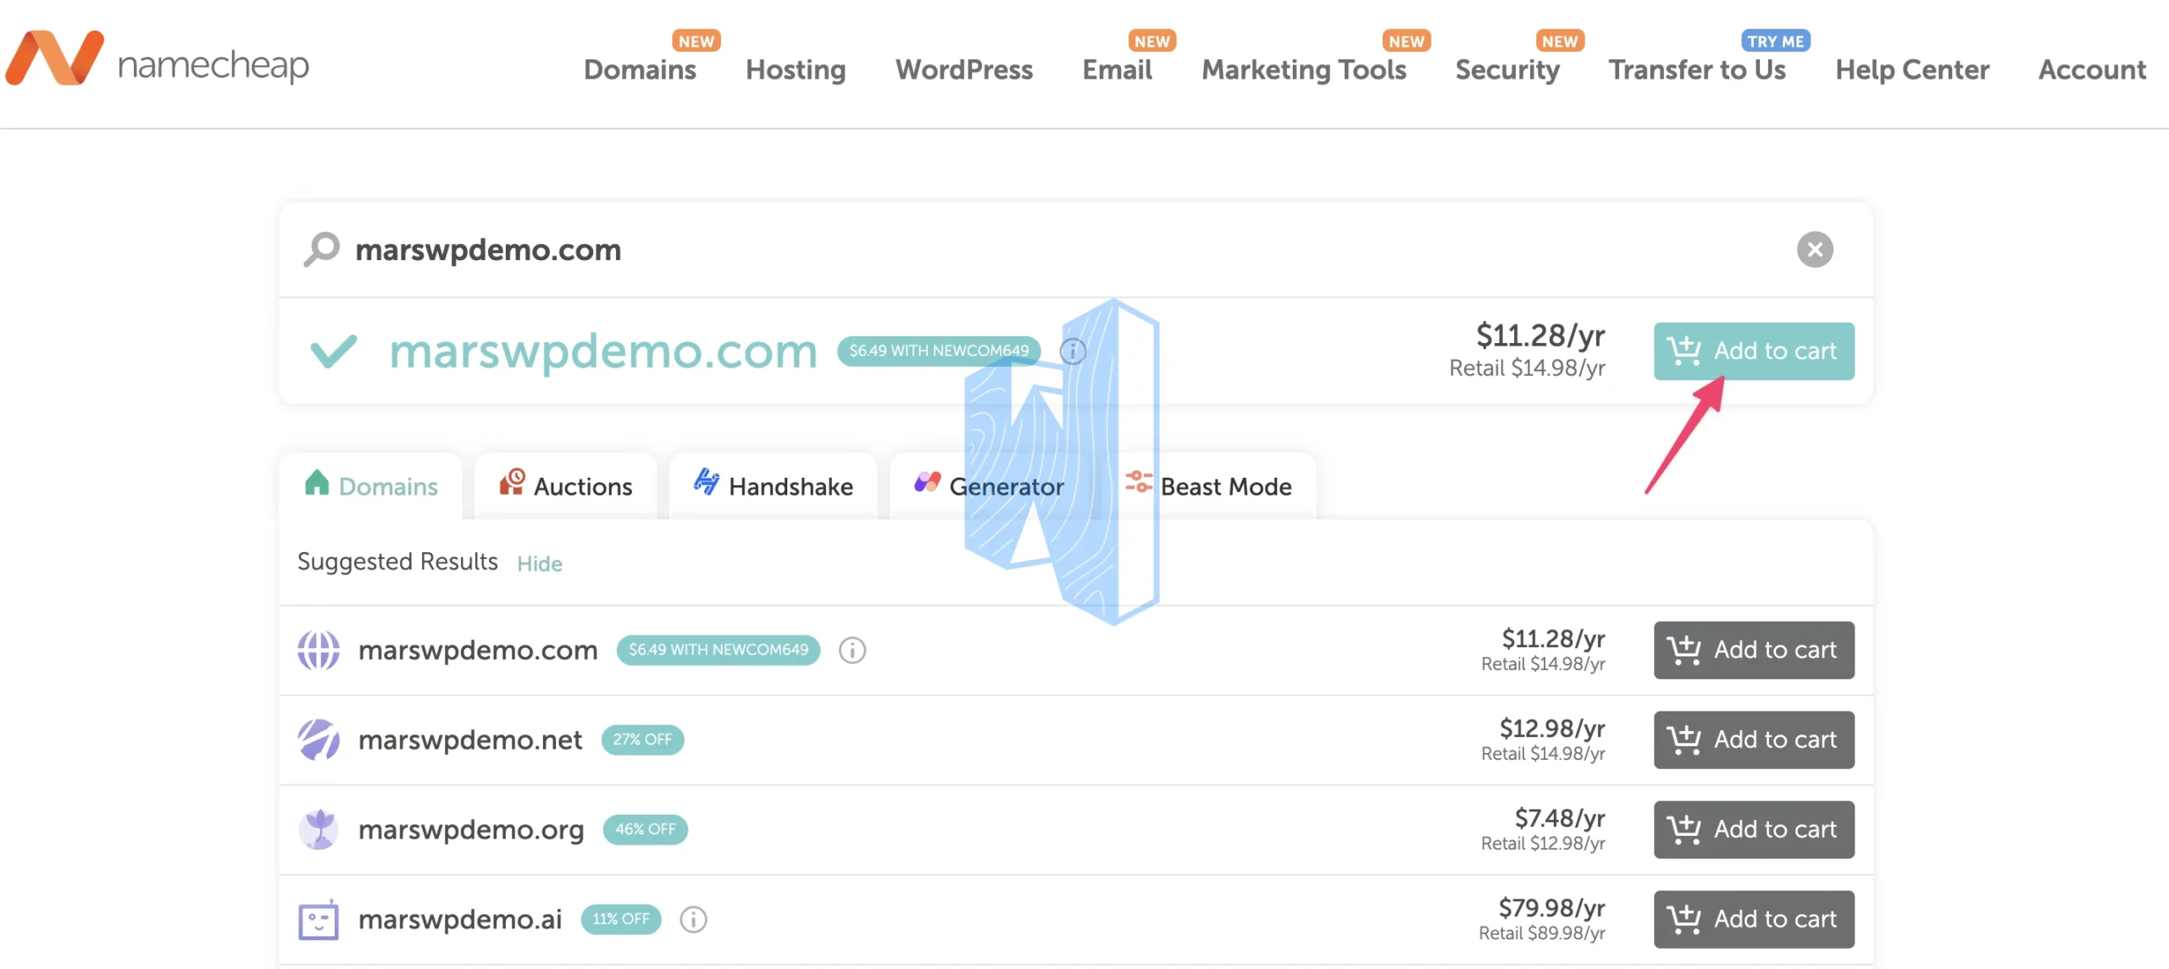Click the marswpdemo.ai domain name

(460, 919)
